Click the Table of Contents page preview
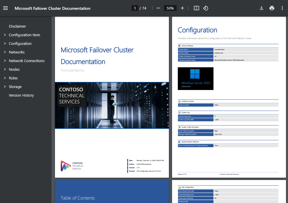288x203 pixels. tap(112, 191)
